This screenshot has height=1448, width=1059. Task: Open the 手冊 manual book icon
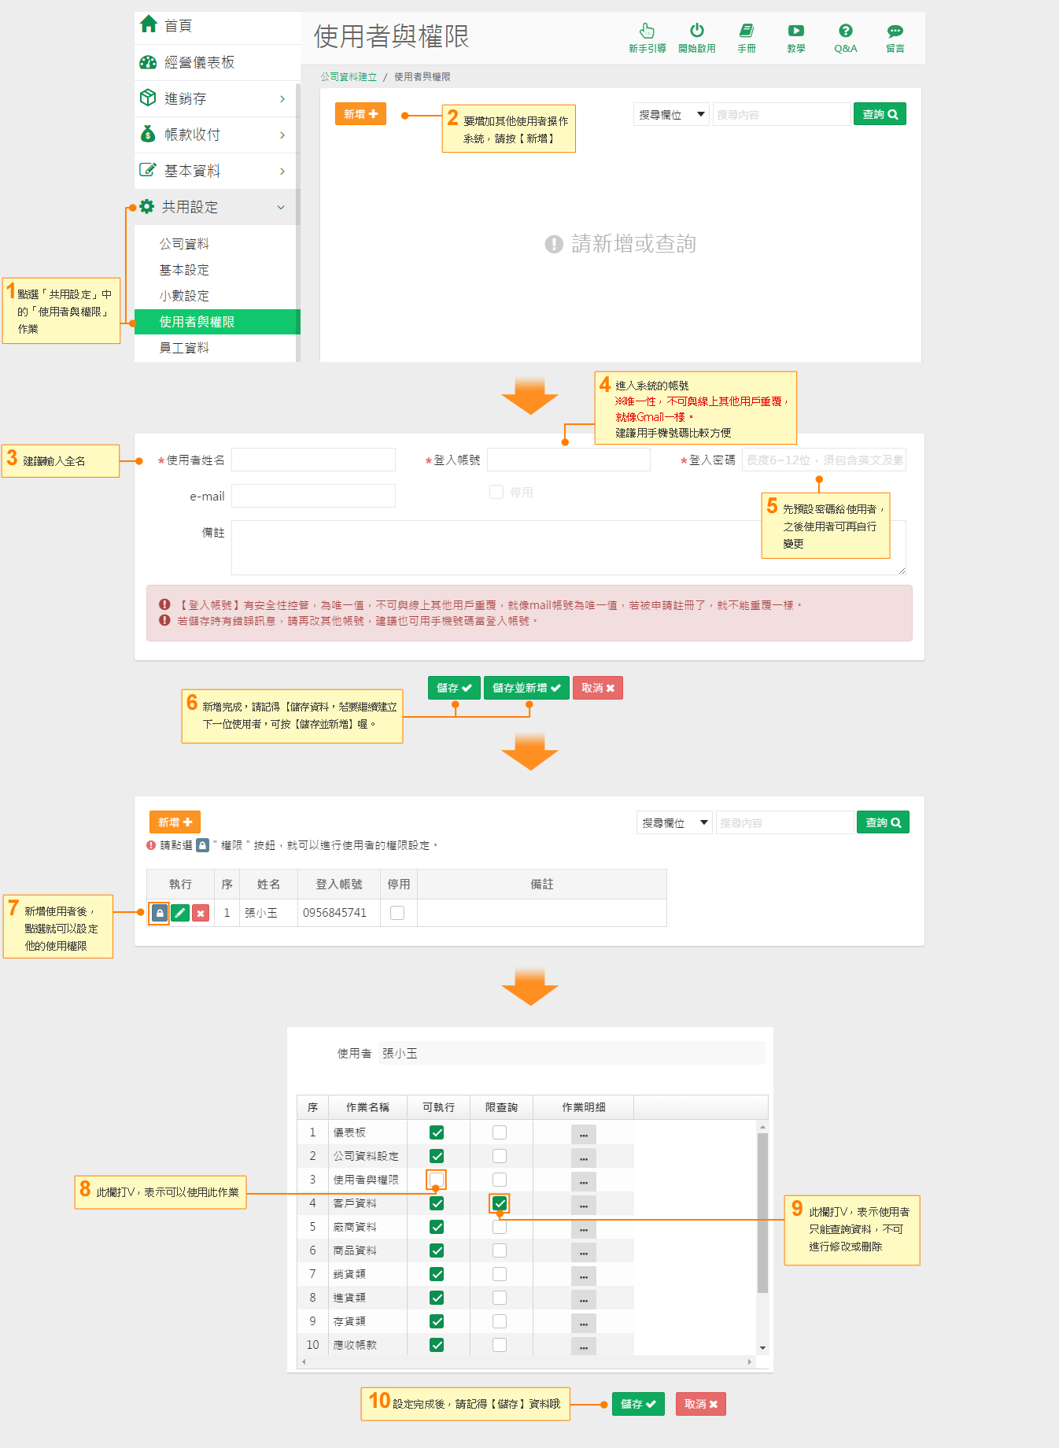coord(746,31)
